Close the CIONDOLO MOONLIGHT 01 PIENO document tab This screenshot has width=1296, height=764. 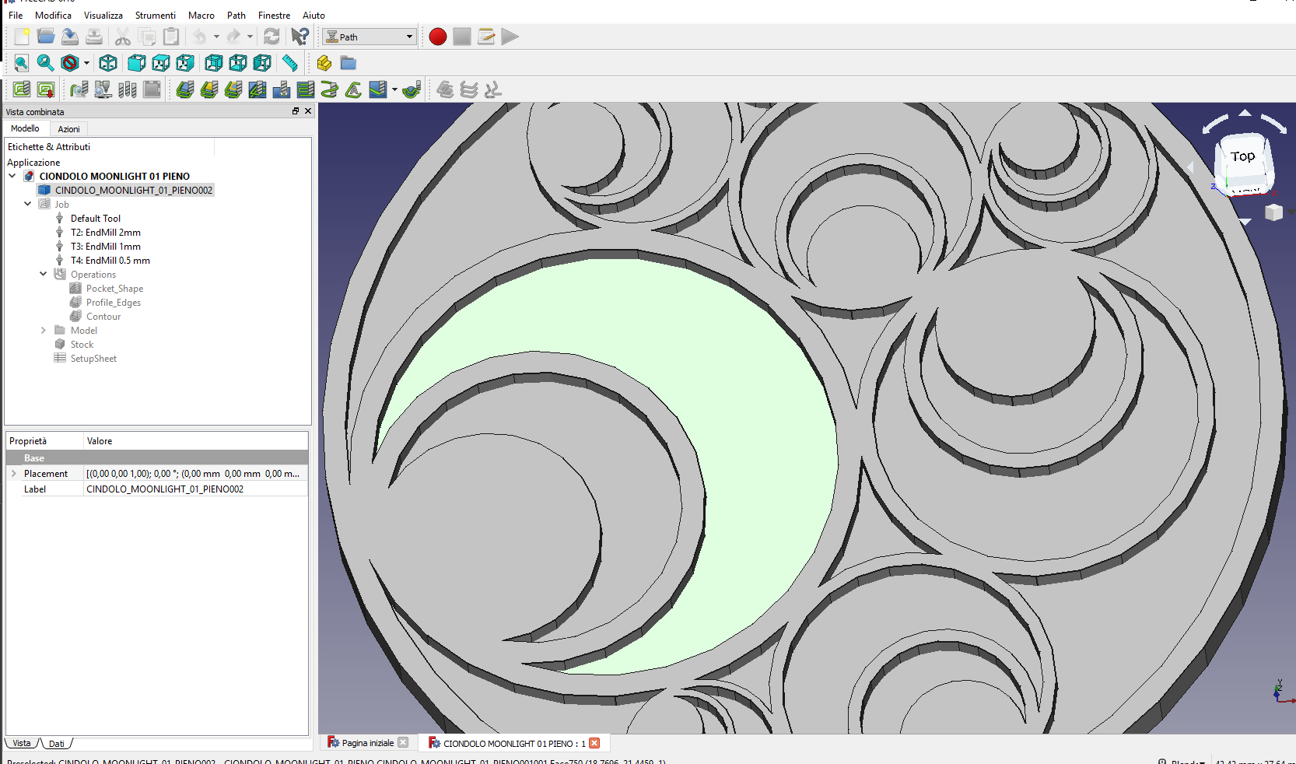[x=594, y=743]
